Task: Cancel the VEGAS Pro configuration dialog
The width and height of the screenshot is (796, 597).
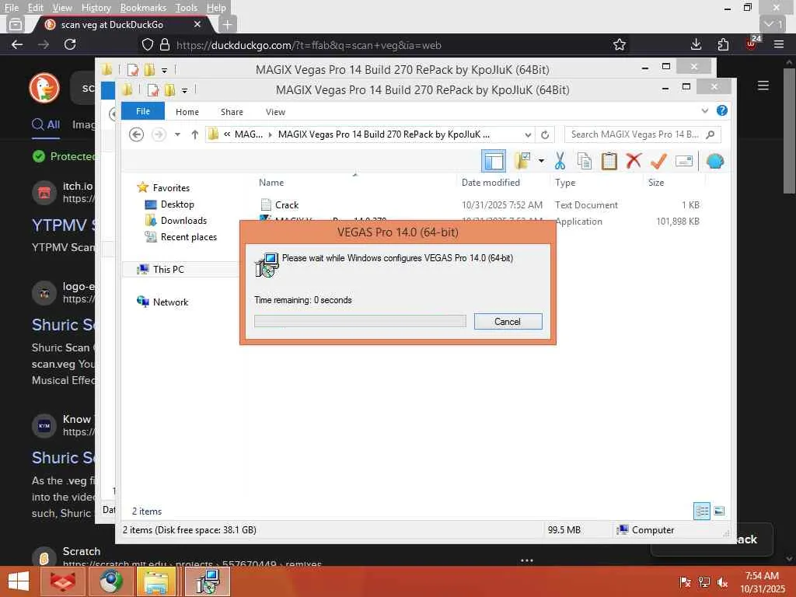Action: [x=508, y=321]
